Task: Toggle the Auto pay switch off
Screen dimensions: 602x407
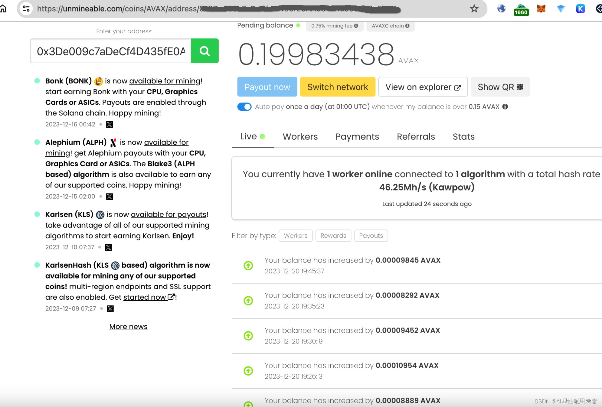Action: [x=244, y=107]
